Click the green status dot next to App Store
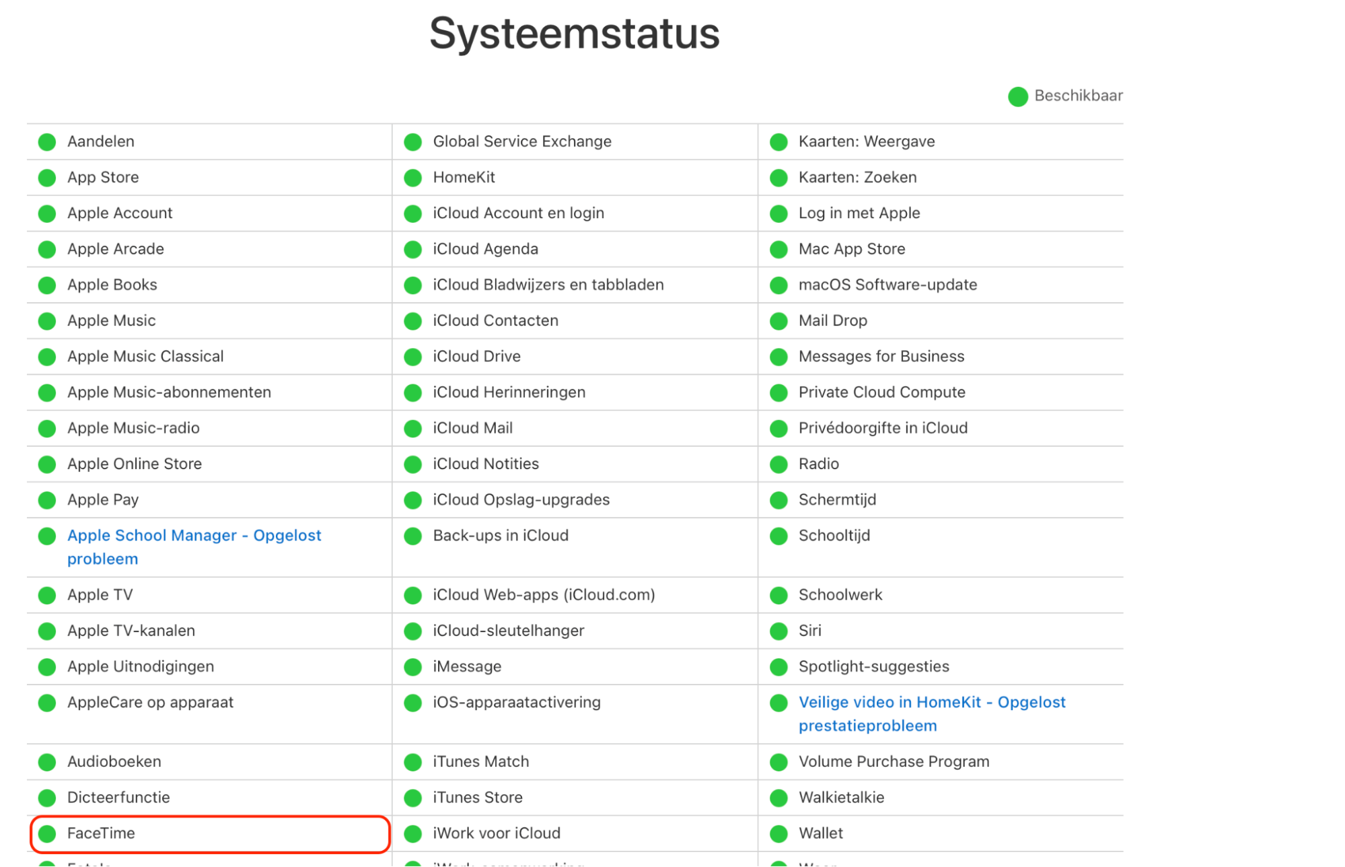This screenshot has width=1345, height=867. tap(46, 177)
